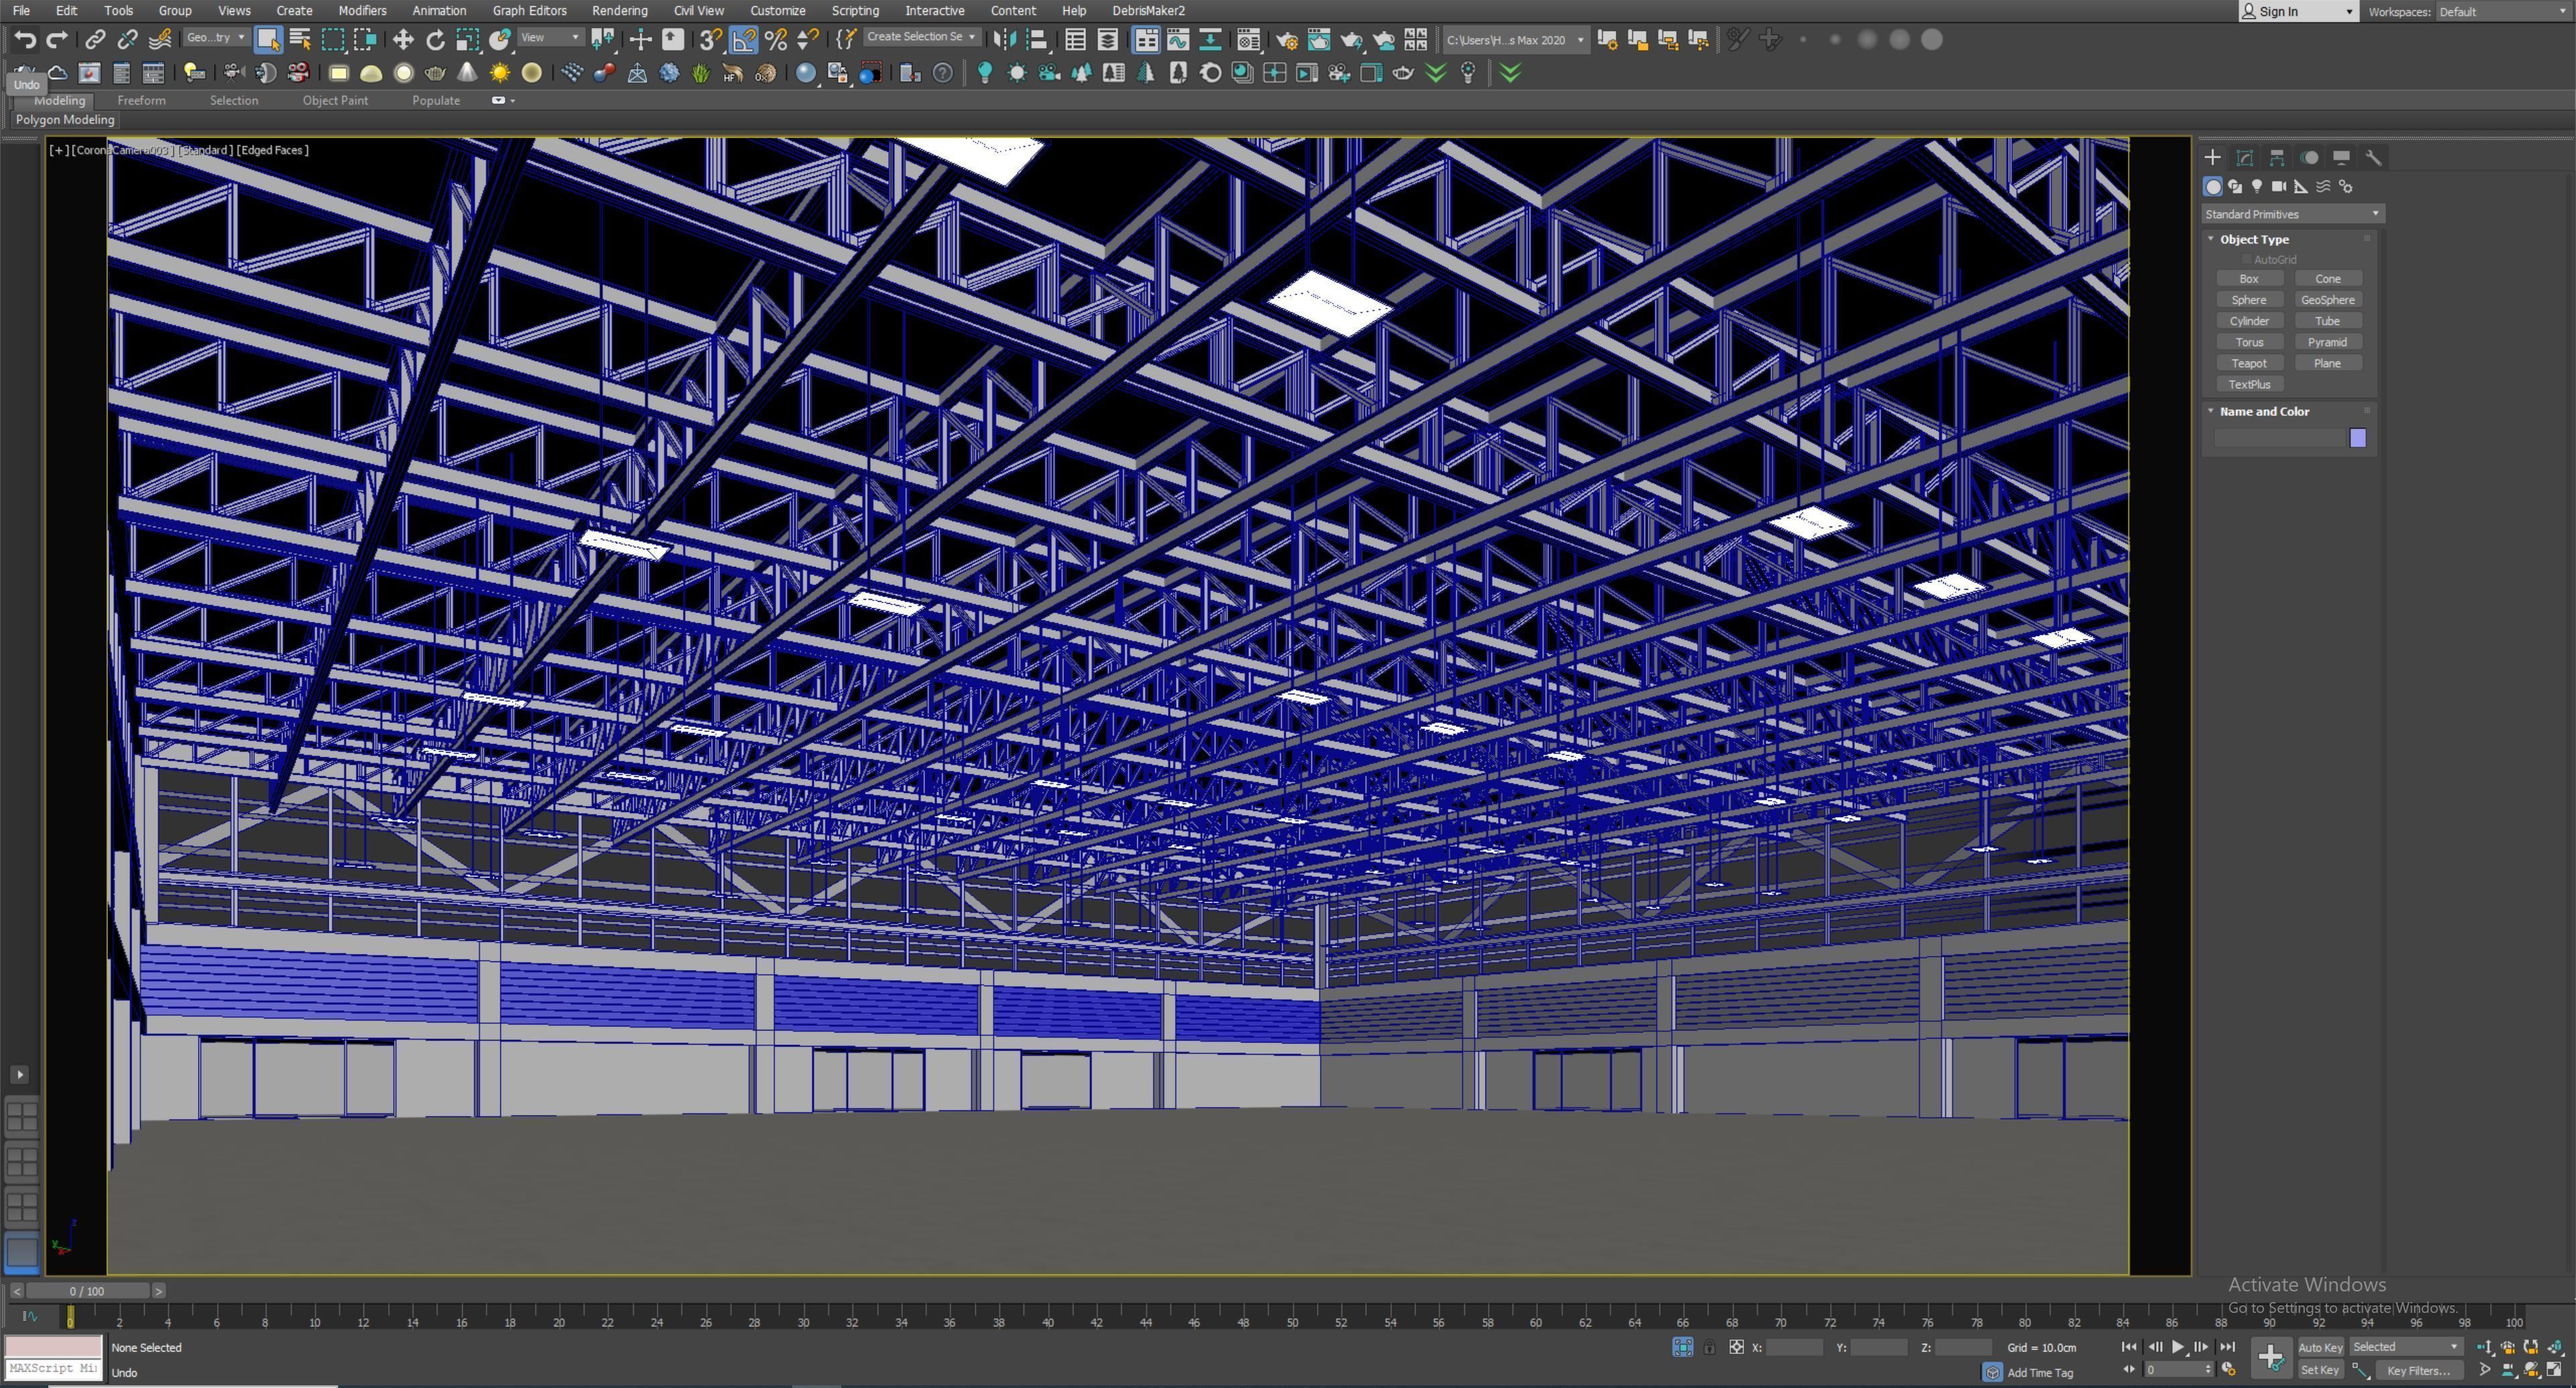Open Time Configuration icon
Screen dimensions: 2576x1388
pos(2228,1370)
